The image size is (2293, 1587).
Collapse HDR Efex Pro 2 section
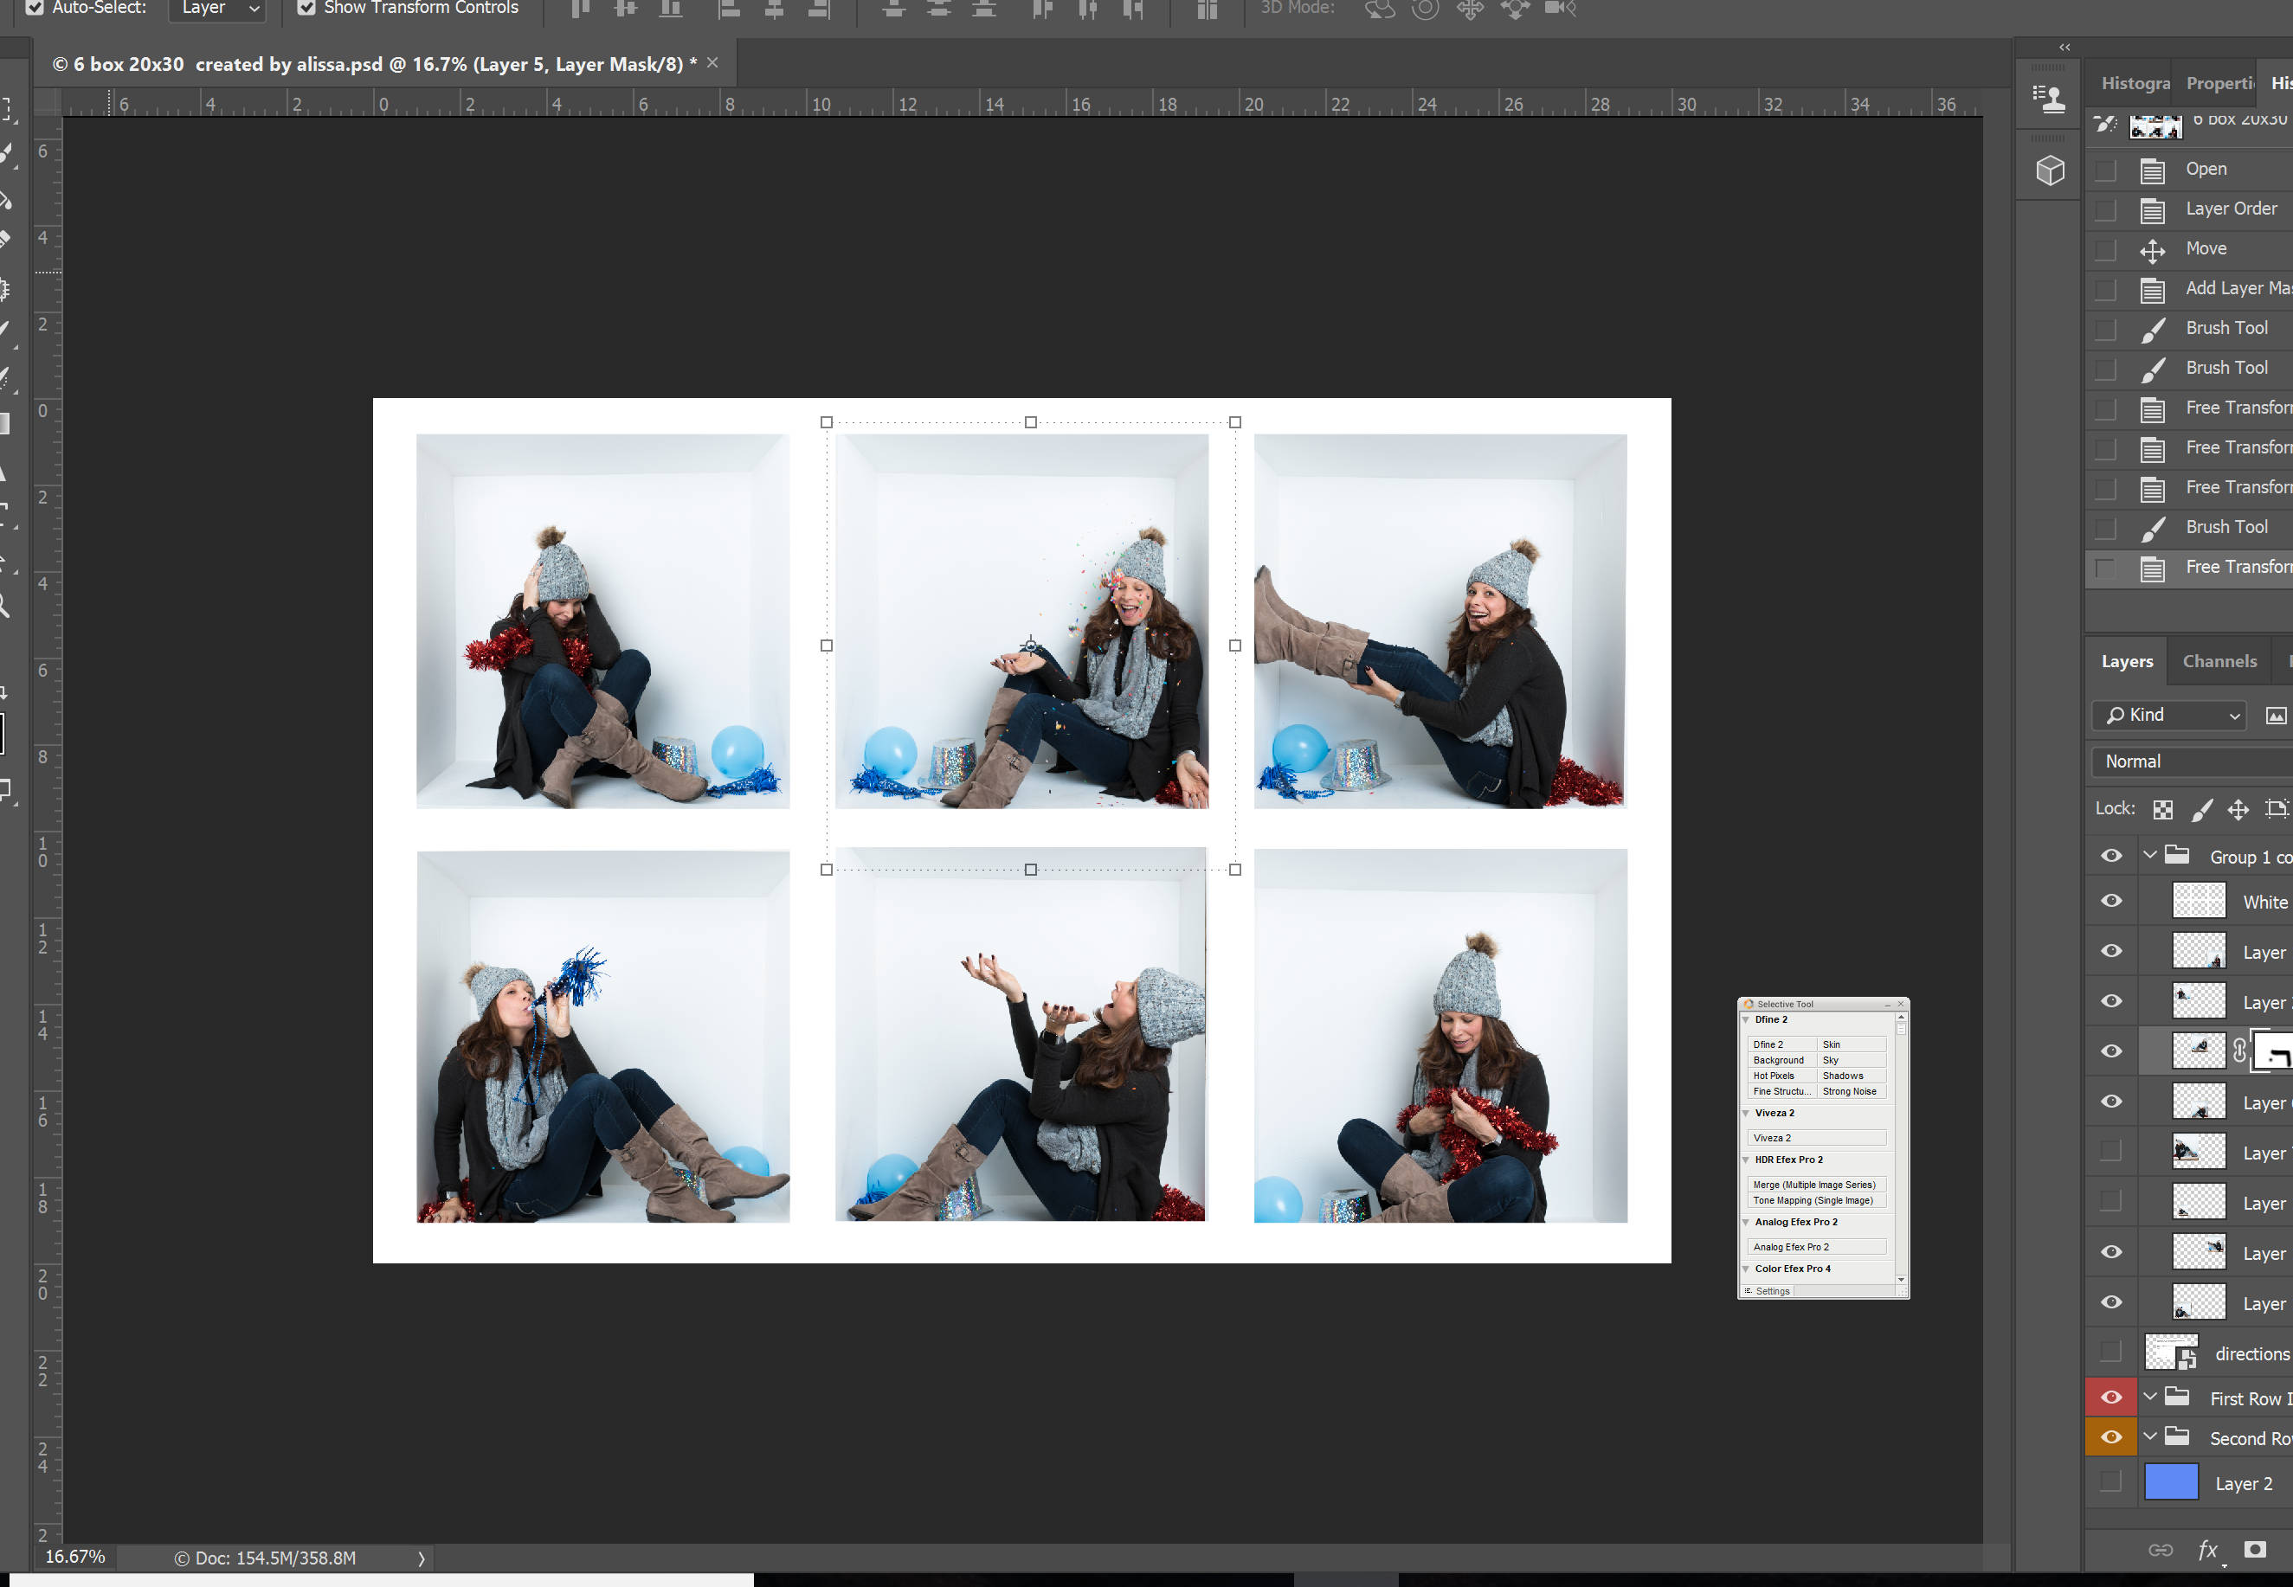point(1746,1160)
